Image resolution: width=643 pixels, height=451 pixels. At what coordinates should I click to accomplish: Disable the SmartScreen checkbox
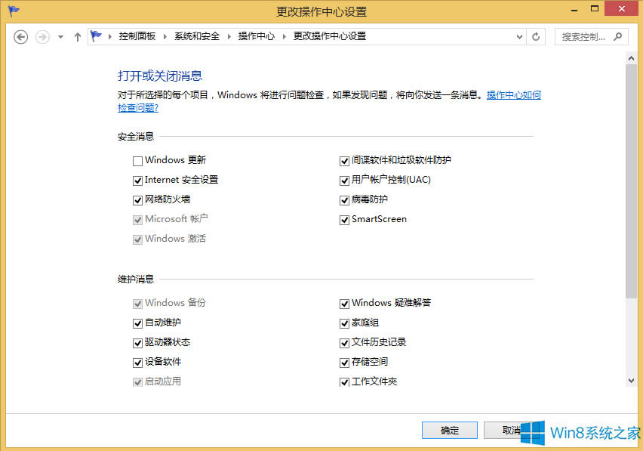(x=344, y=219)
